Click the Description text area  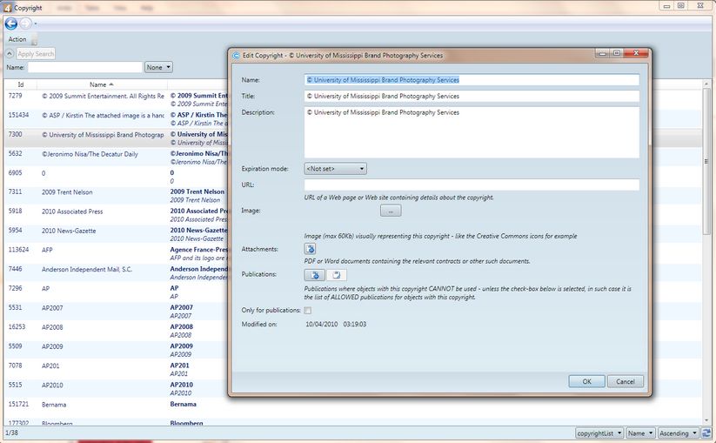pos(472,132)
